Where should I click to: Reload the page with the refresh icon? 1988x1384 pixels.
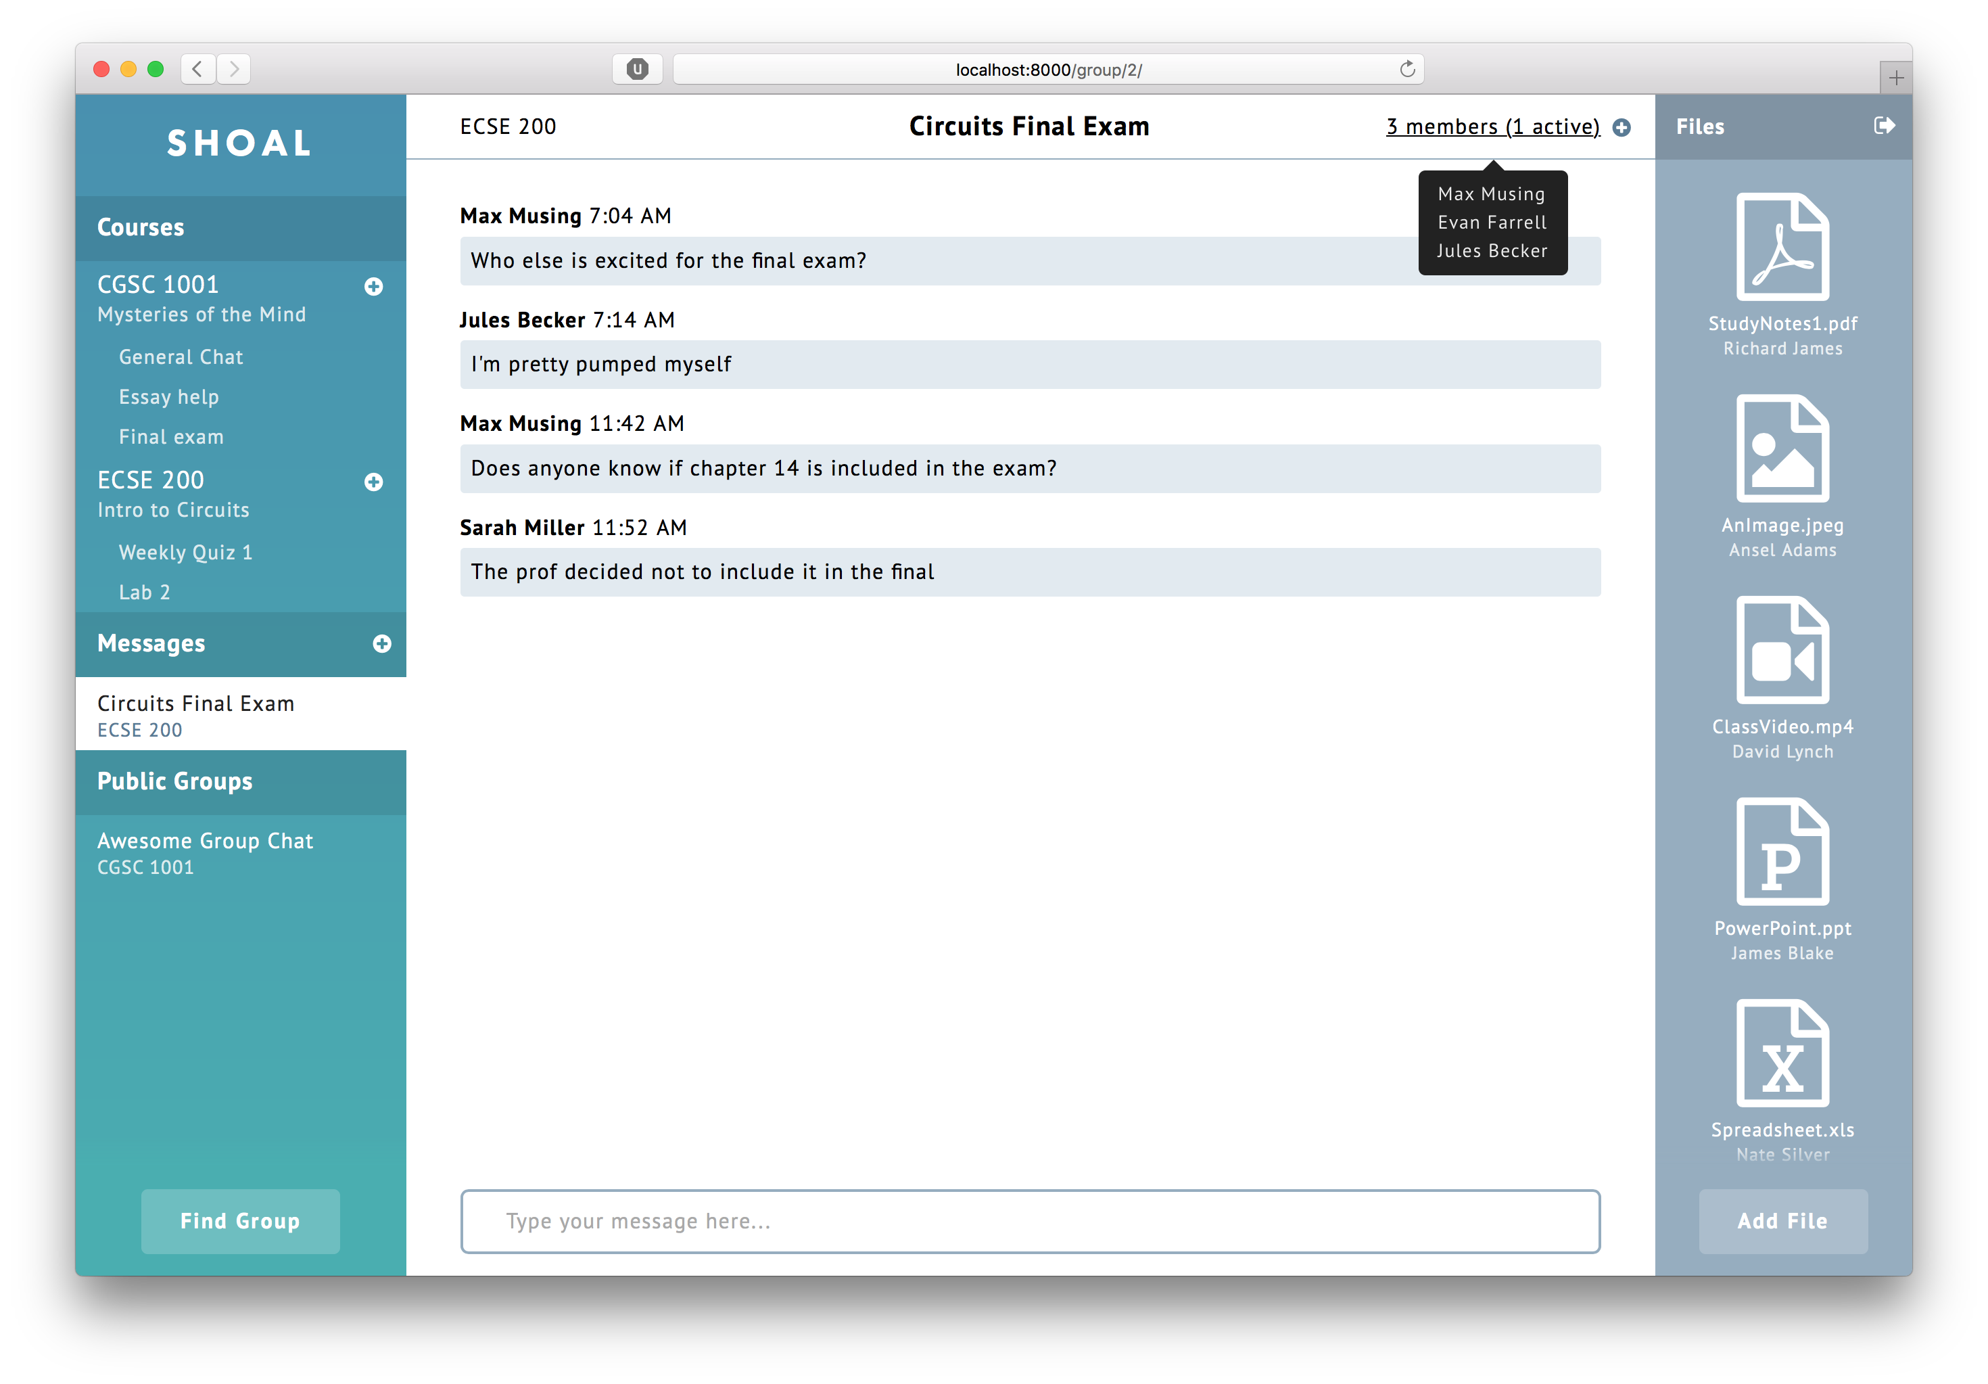tap(1407, 69)
